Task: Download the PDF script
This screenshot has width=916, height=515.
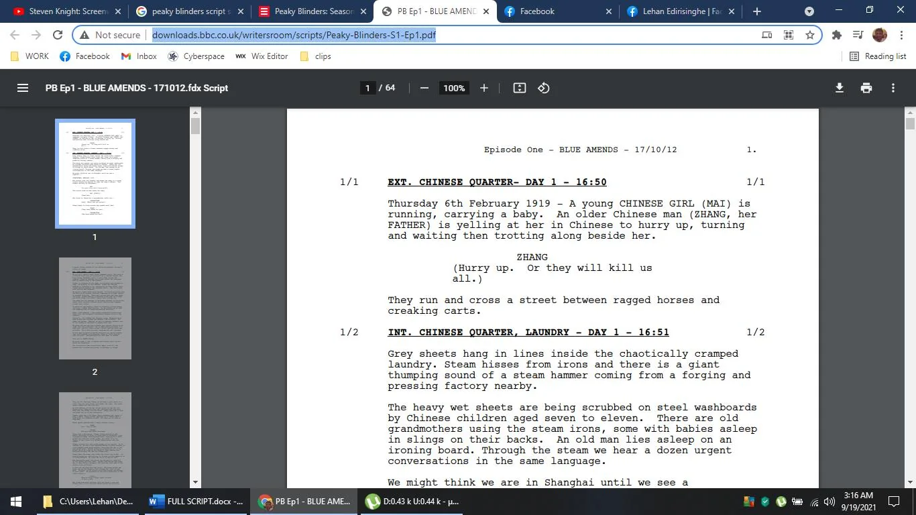Action: pos(839,88)
